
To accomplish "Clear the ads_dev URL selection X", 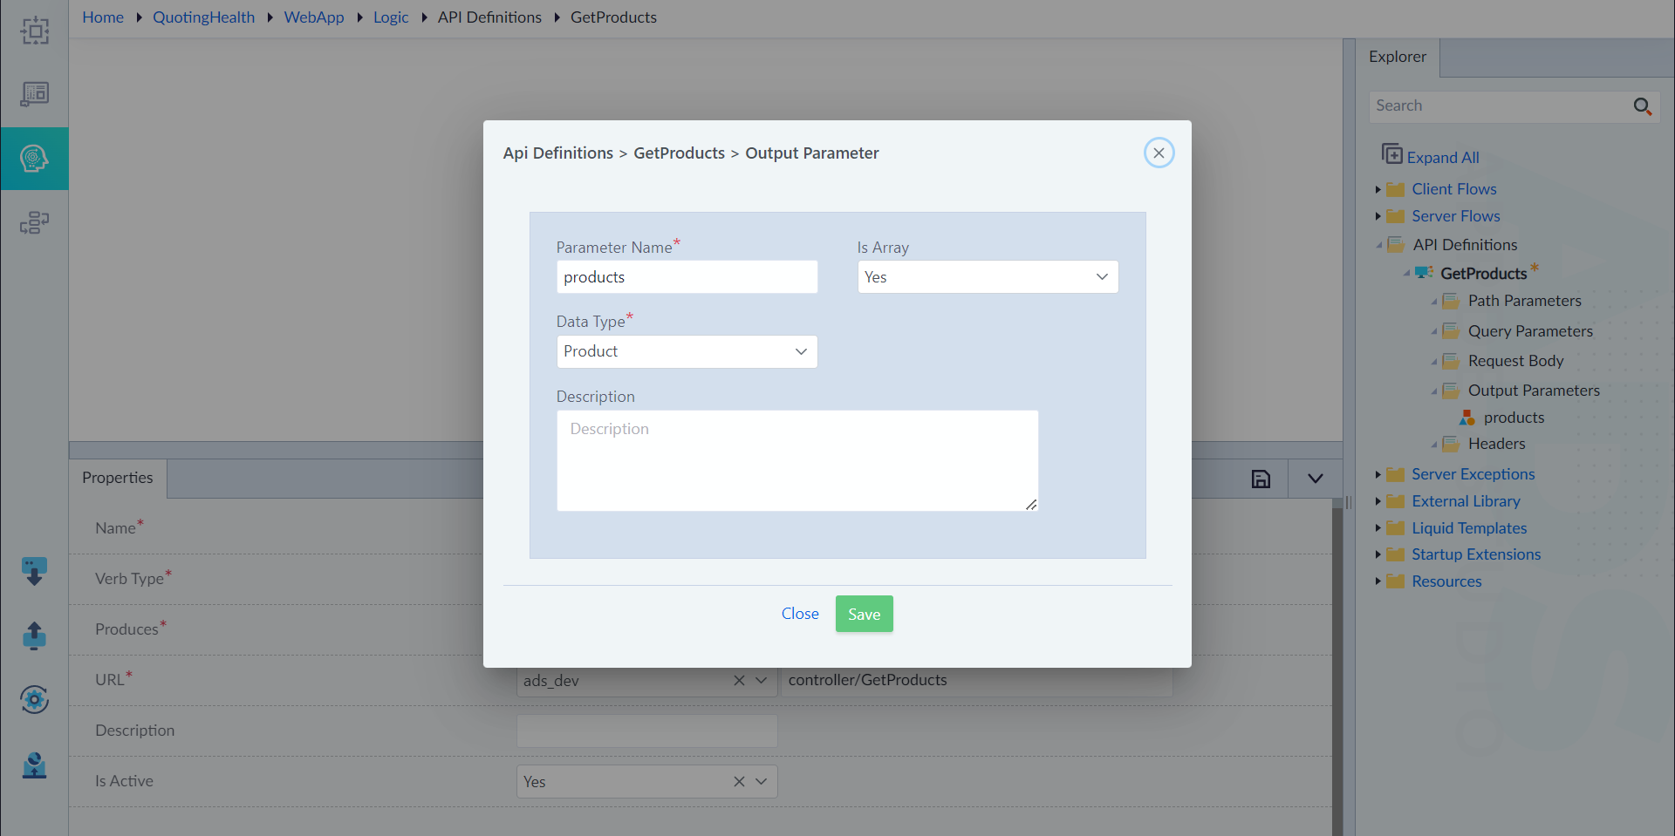I will (x=739, y=681).
